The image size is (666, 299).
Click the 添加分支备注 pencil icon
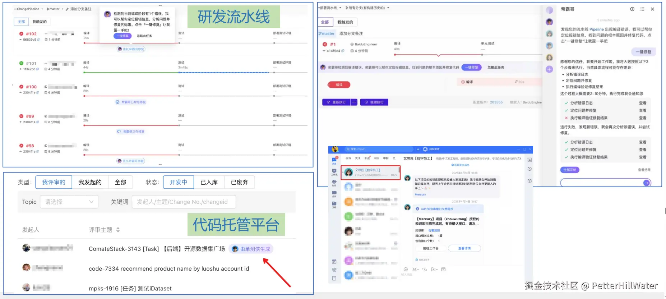(x=67, y=9)
